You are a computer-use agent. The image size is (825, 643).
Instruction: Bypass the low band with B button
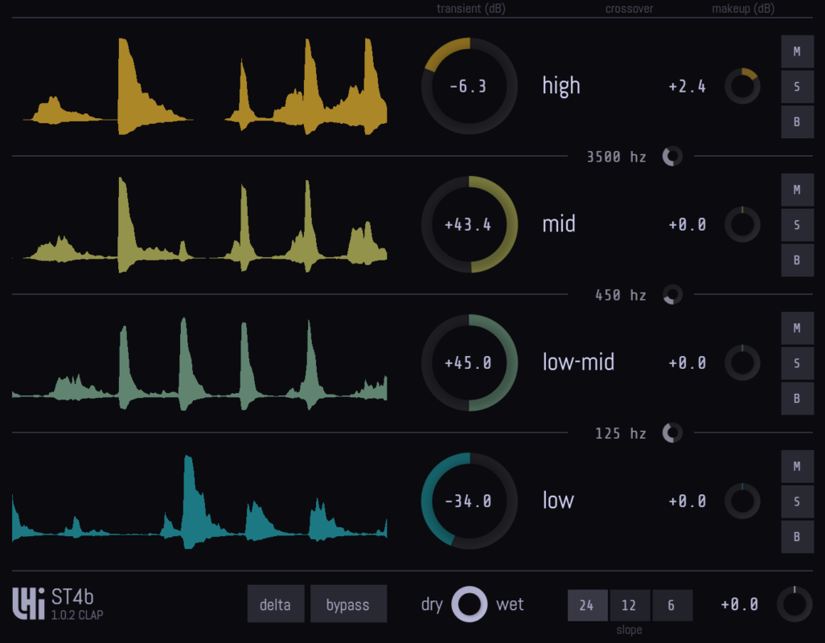point(797,536)
